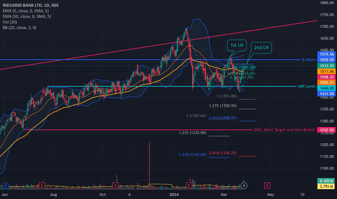Click the 1.272 (1350.55) Fibonacci label
Image resolution: width=337 pixels, height=199 pixels.
pyautogui.click(x=223, y=106)
